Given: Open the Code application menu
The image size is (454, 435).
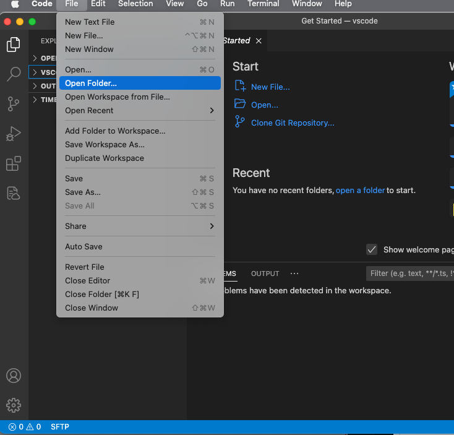Looking at the screenshot, I should click(x=42, y=4).
